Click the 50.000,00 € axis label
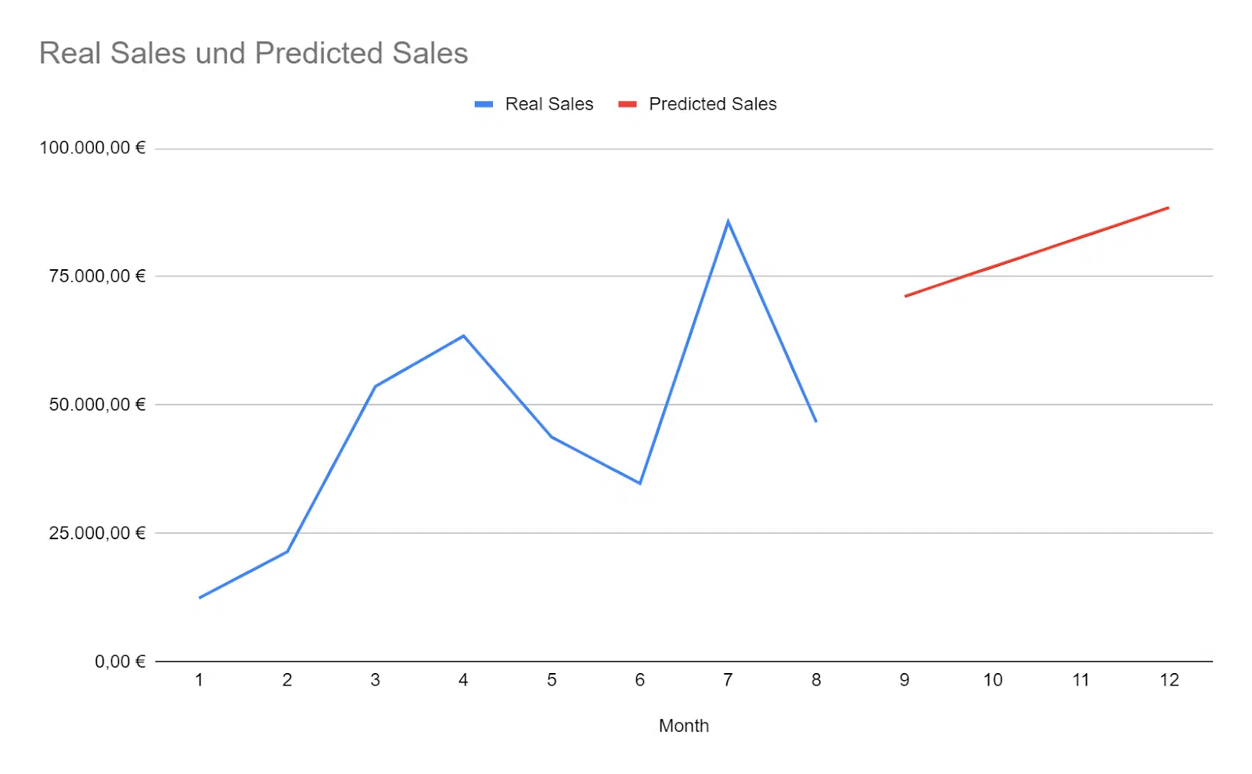The image size is (1252, 774). click(97, 405)
